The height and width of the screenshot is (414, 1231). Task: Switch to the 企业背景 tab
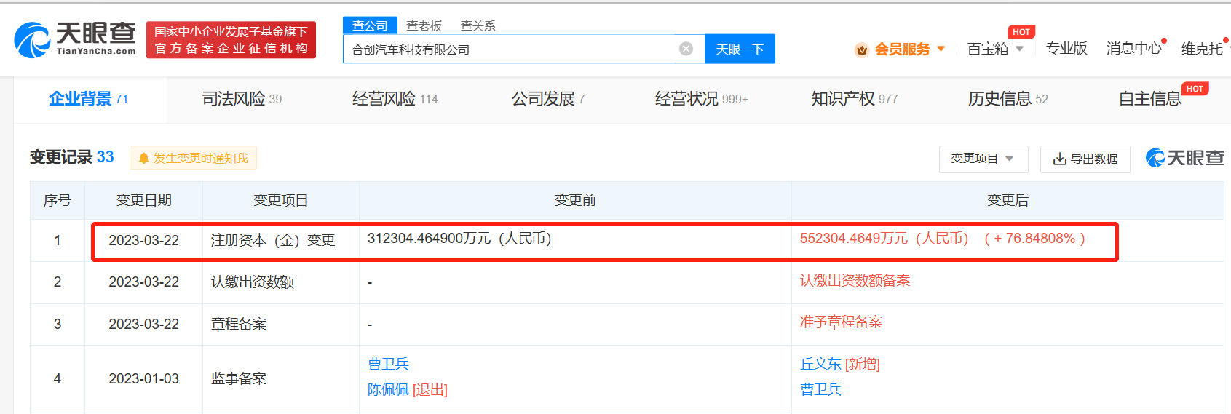point(89,99)
